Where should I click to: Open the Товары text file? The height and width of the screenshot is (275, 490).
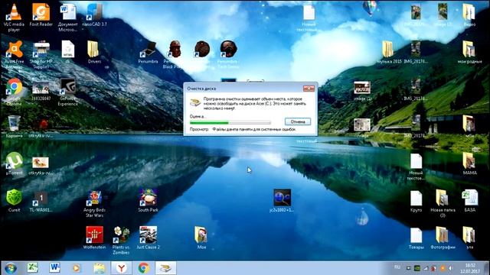[x=416, y=238]
